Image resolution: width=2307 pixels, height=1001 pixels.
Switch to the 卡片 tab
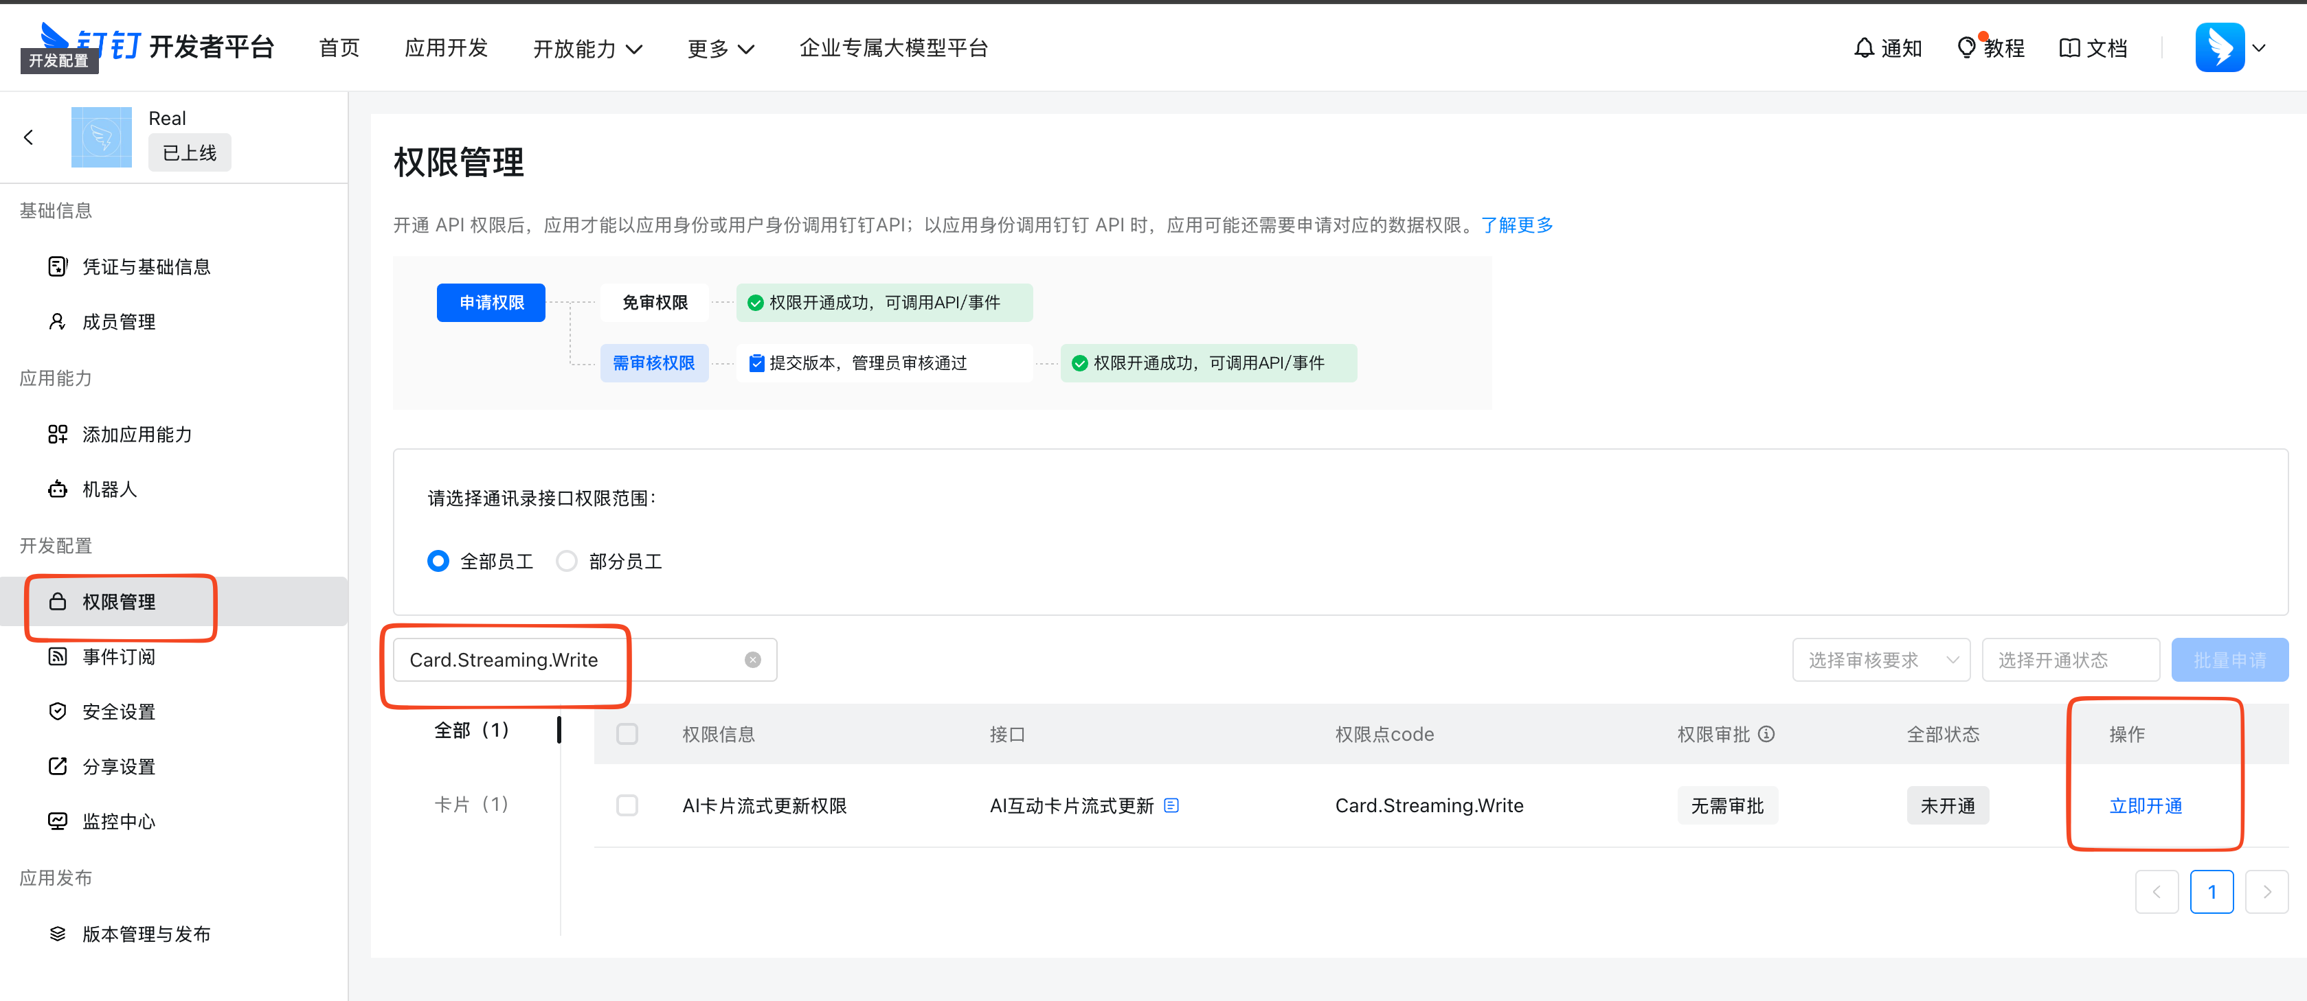point(472,804)
